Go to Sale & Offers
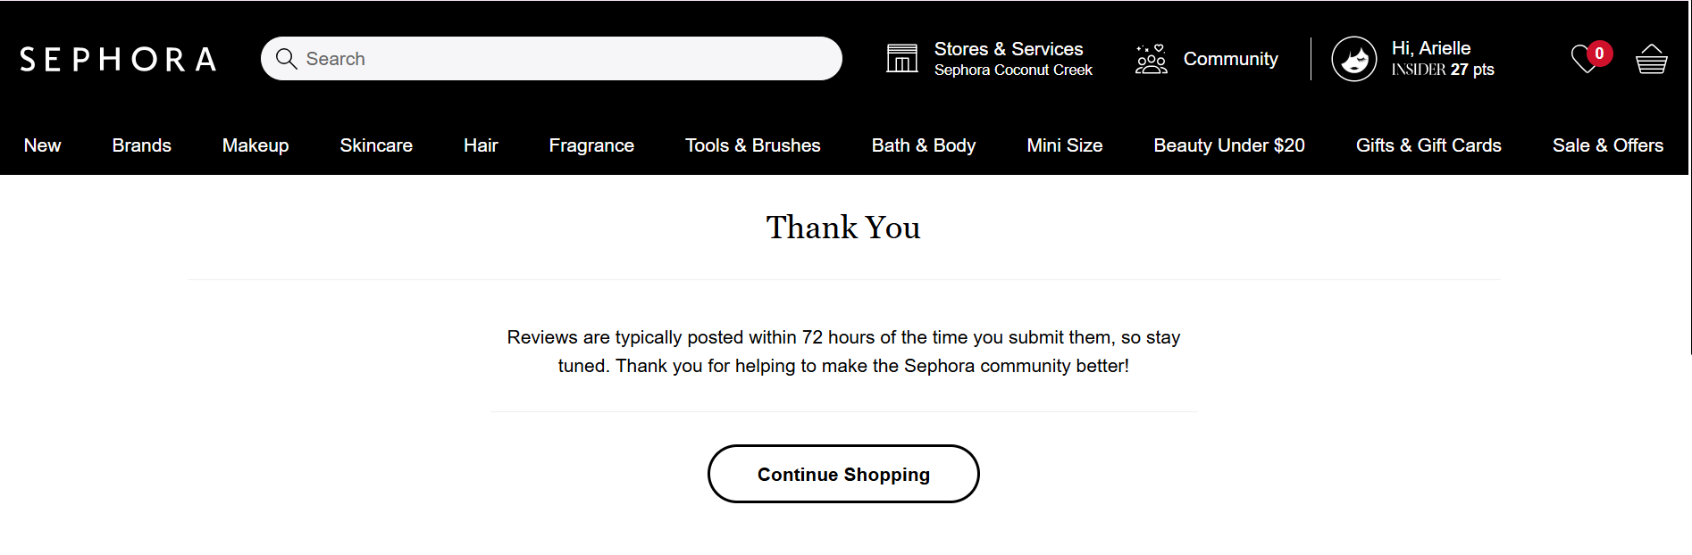 [1607, 145]
